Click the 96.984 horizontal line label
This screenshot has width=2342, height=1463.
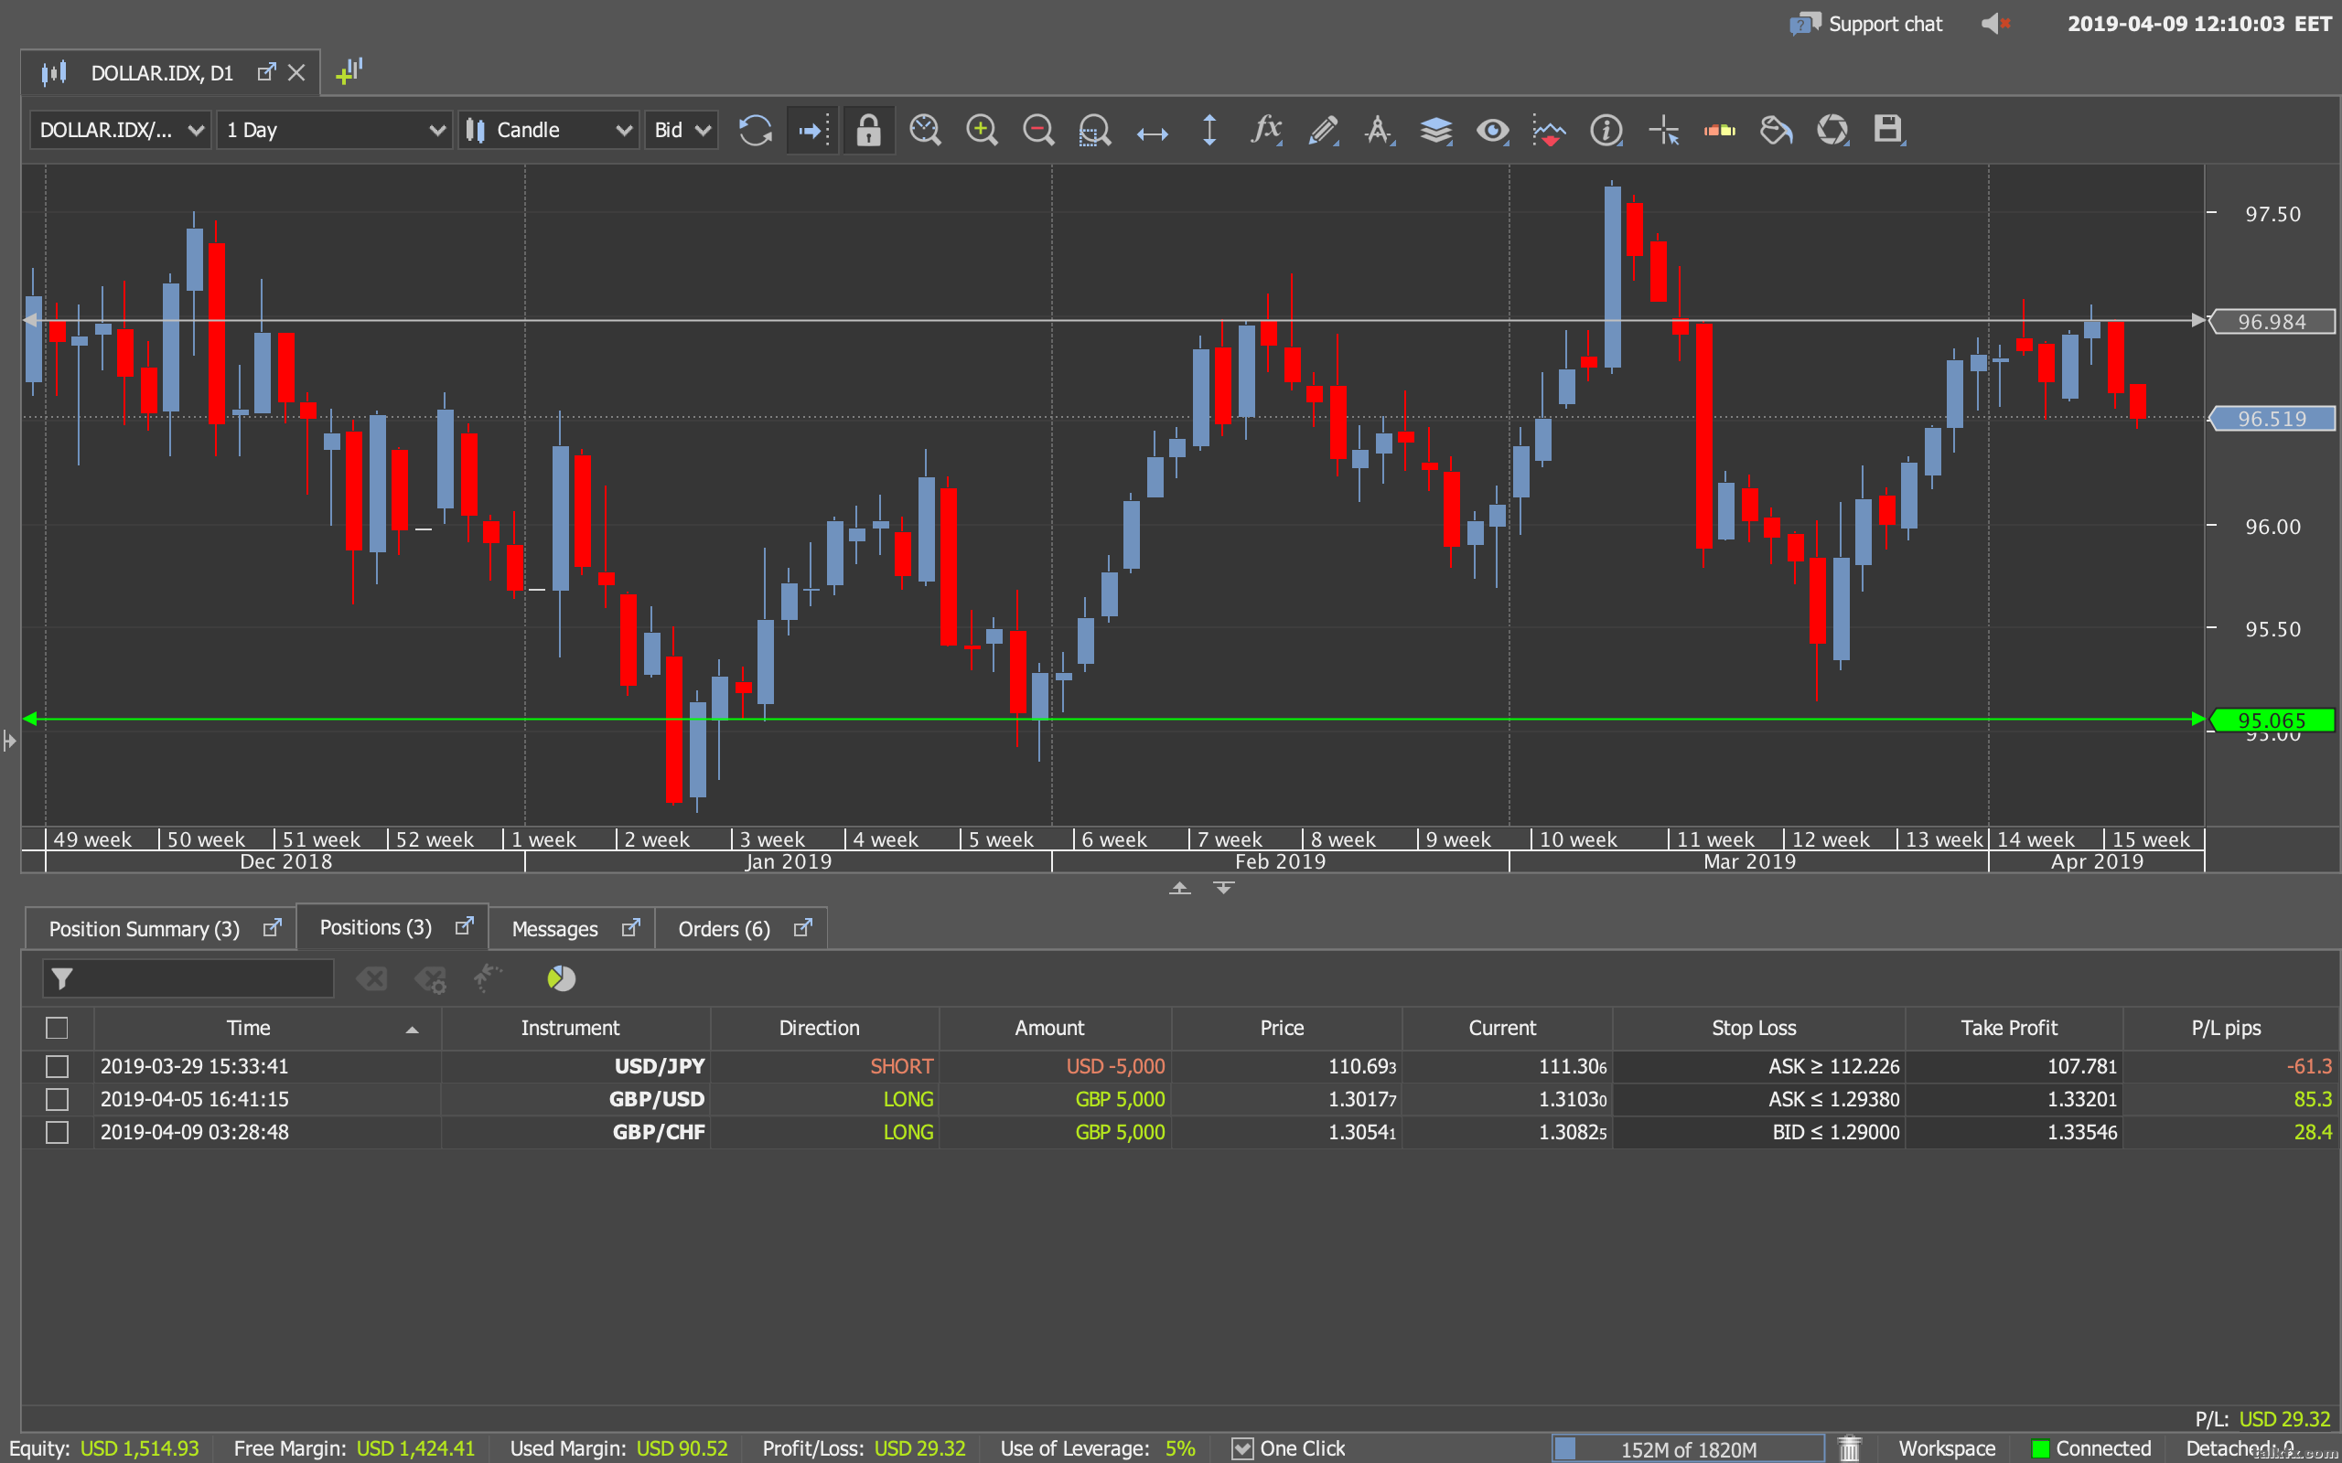(x=2272, y=321)
